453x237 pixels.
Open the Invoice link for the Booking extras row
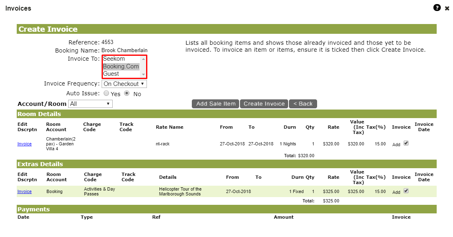pyautogui.click(x=24, y=191)
